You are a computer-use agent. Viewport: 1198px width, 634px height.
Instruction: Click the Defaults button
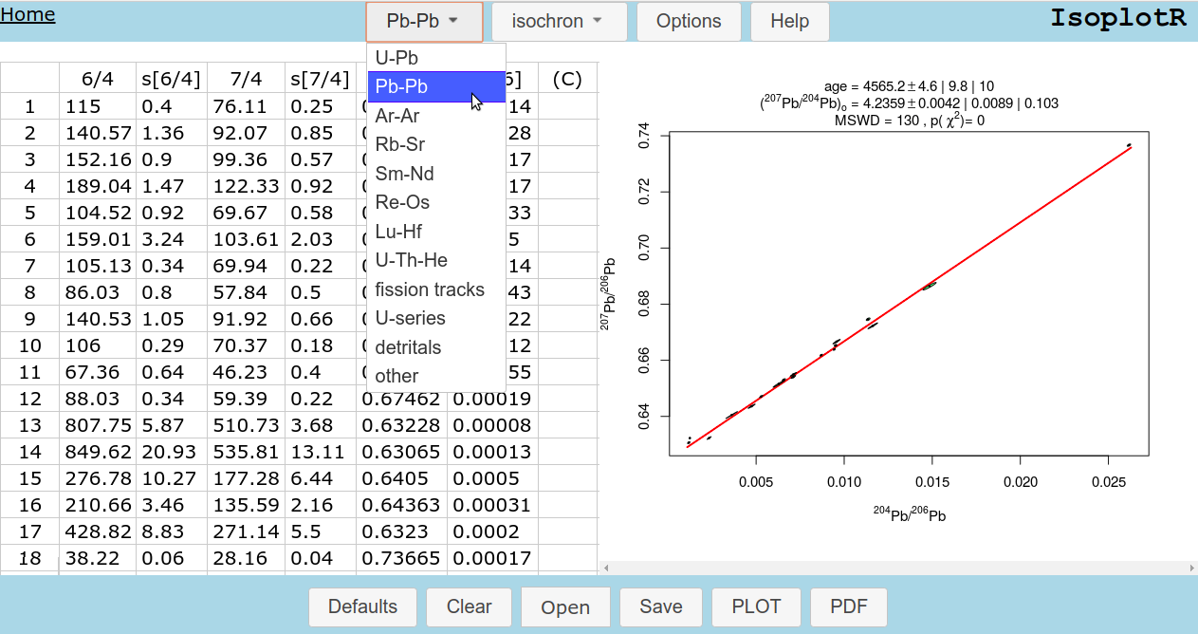(362, 606)
